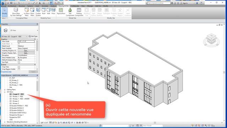The width and height of the screenshot is (227, 128).
Task: Click the Building Pad tool
Action: (x=87, y=12)
